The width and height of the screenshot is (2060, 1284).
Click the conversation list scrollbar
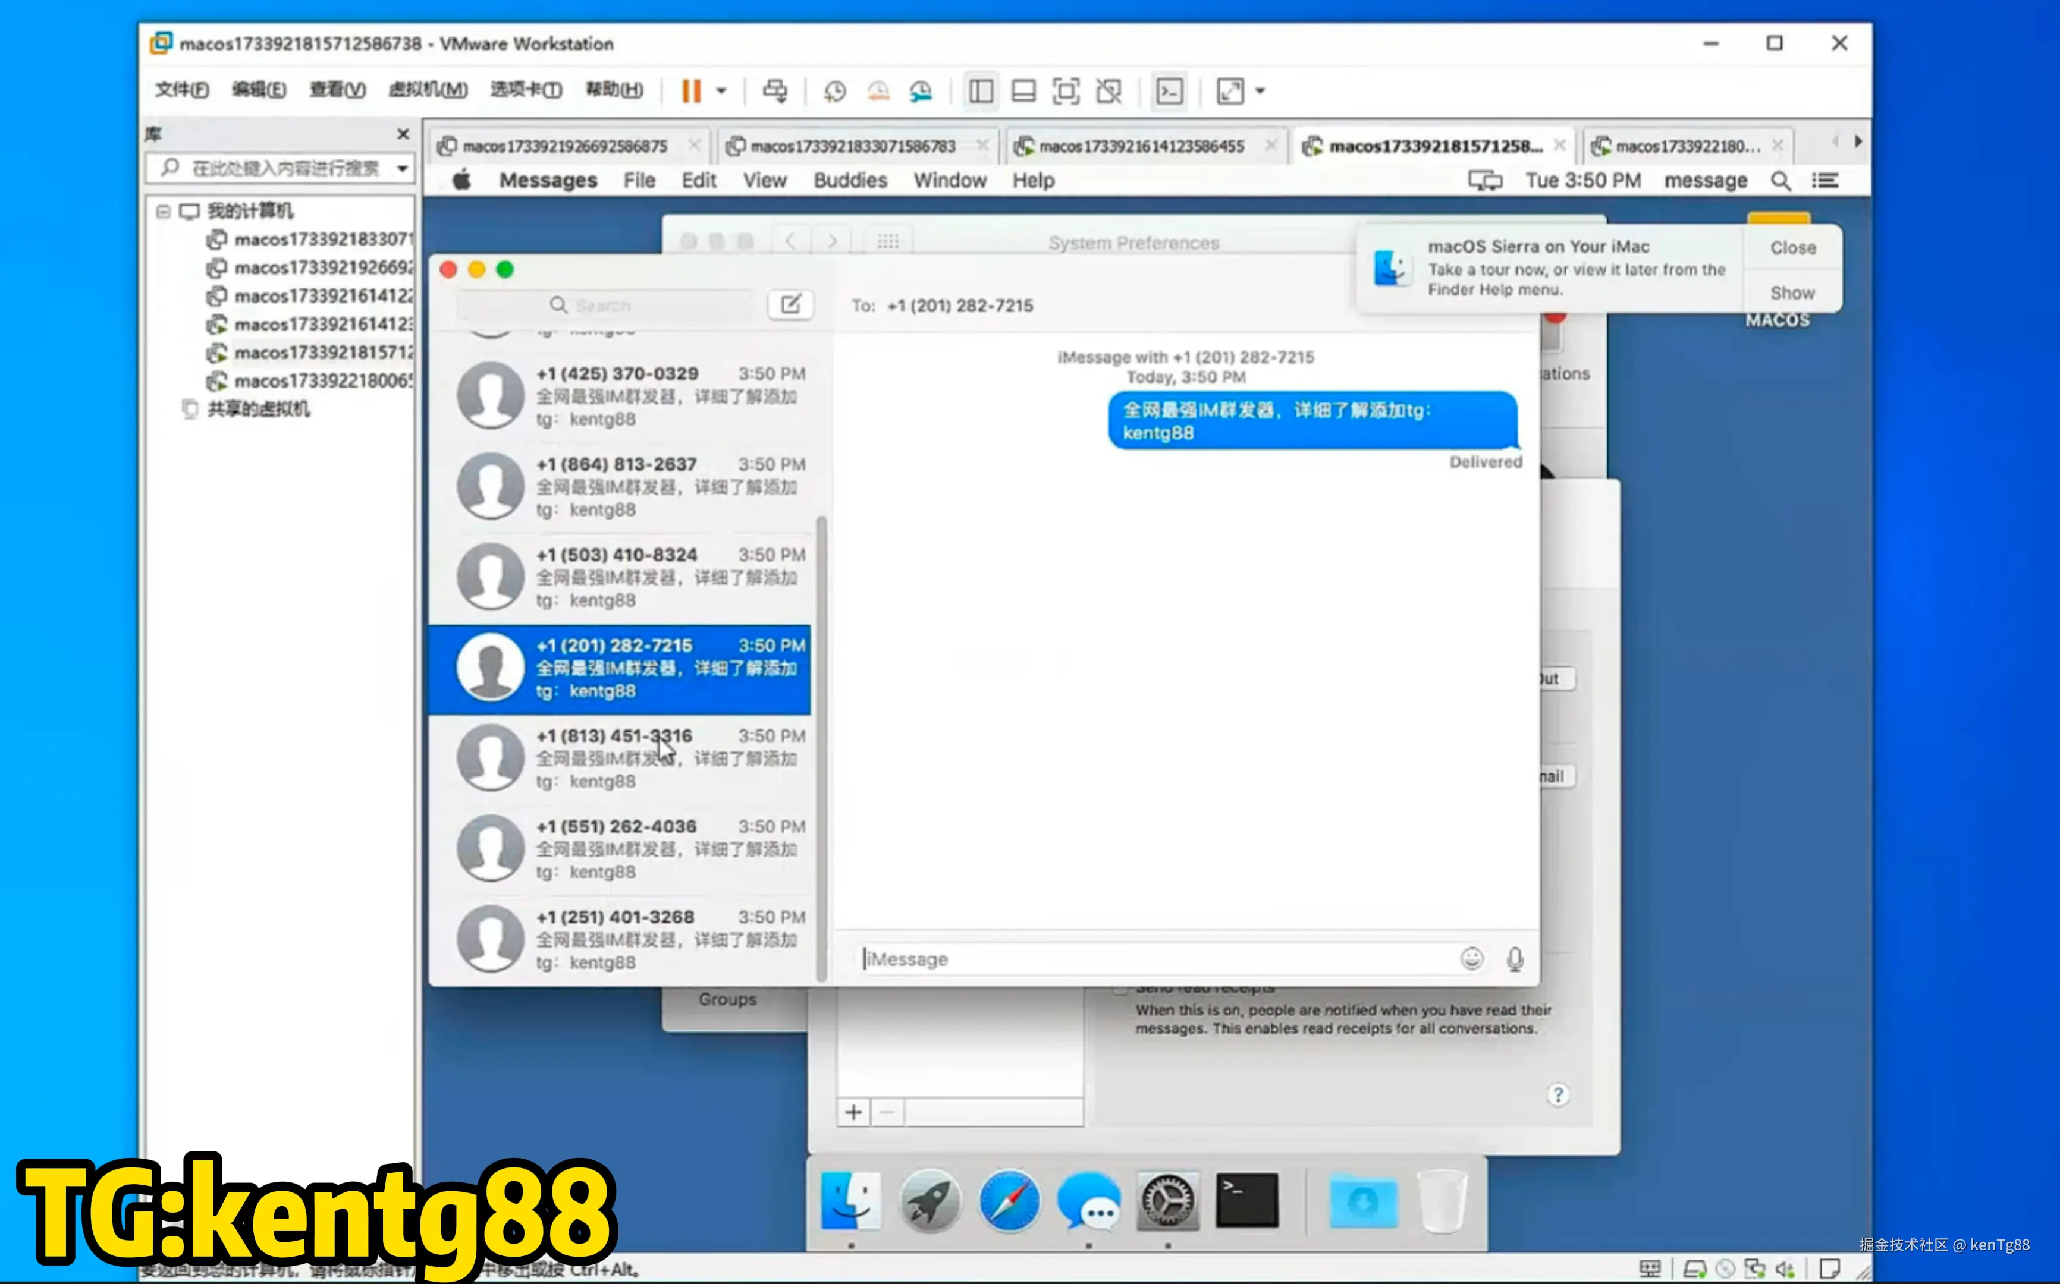[821, 747]
